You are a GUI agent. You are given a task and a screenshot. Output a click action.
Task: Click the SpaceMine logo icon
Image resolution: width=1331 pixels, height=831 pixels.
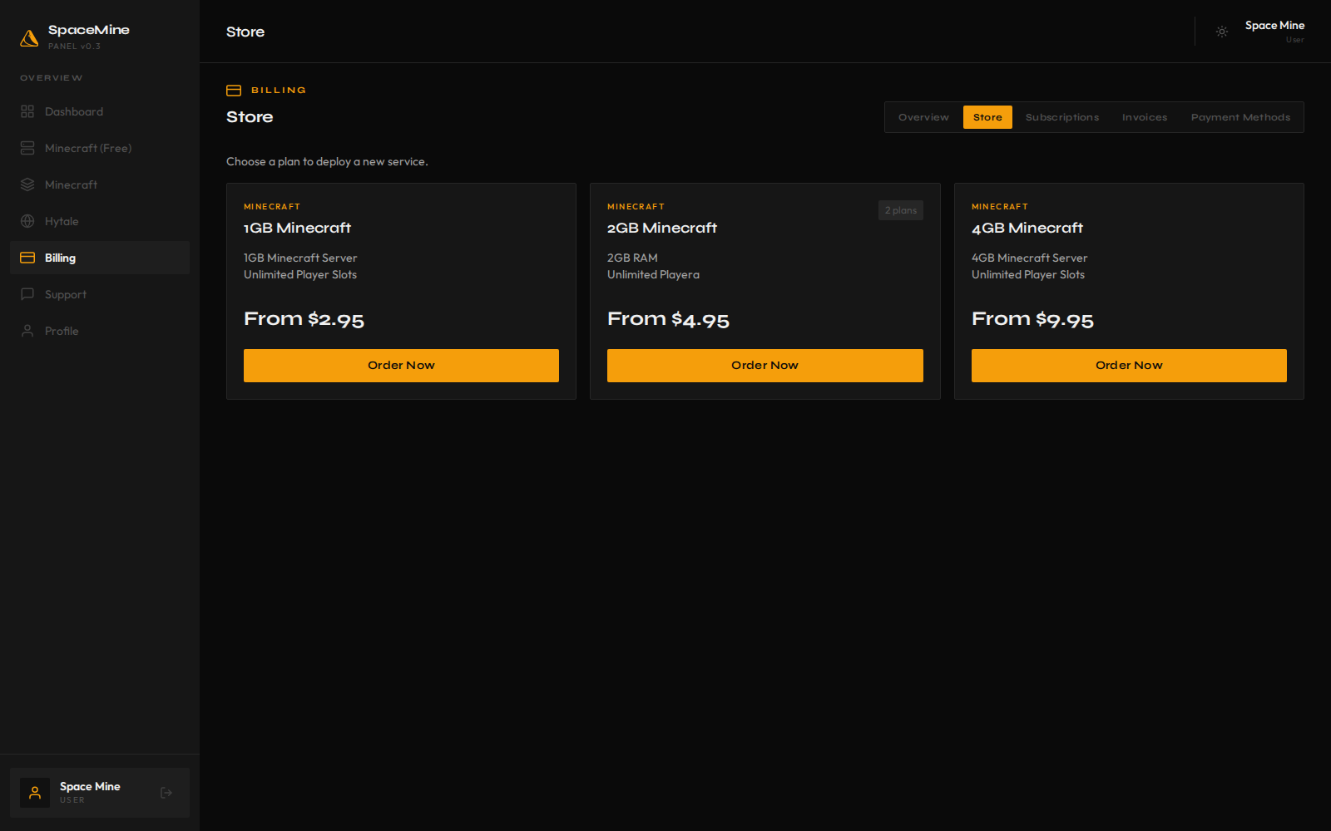pos(29,37)
